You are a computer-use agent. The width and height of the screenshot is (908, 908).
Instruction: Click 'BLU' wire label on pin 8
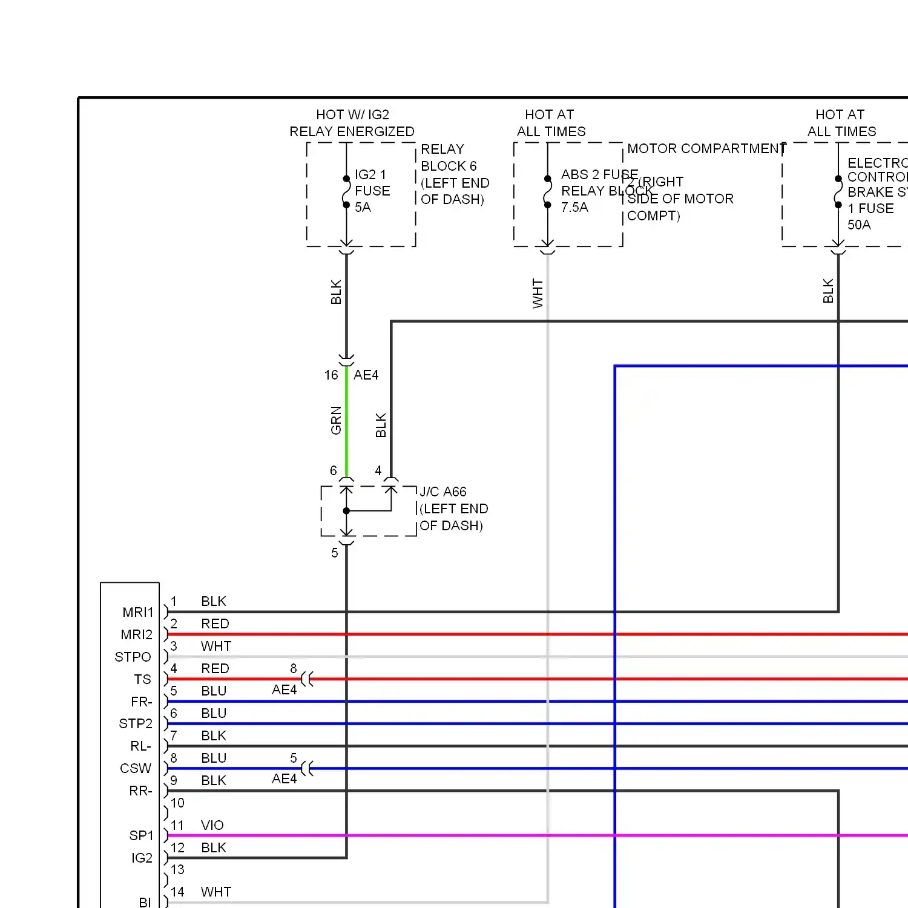(x=214, y=758)
